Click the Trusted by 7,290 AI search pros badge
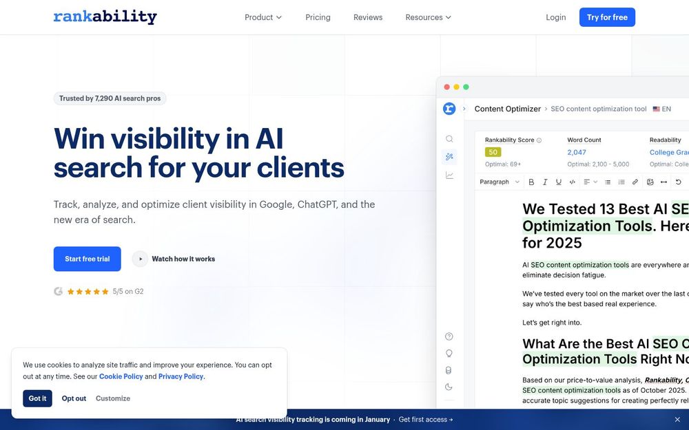The image size is (689, 430). pyautogui.click(x=110, y=98)
